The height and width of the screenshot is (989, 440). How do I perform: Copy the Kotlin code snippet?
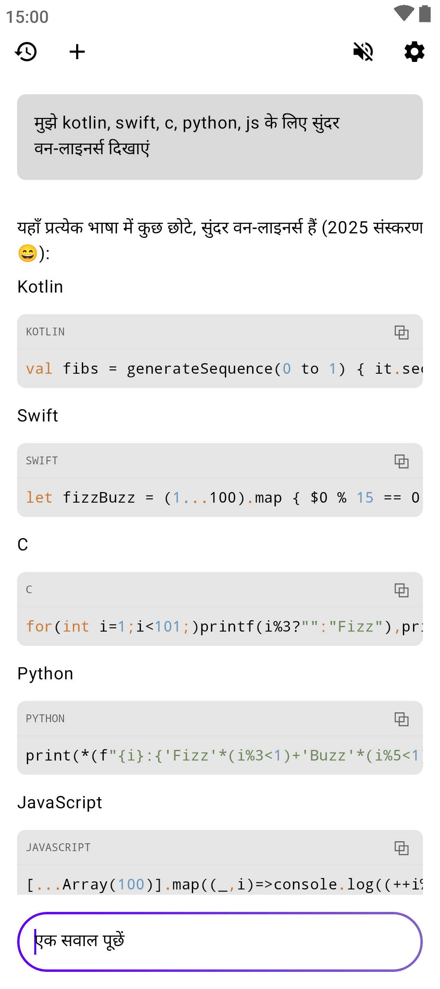pyautogui.click(x=401, y=332)
